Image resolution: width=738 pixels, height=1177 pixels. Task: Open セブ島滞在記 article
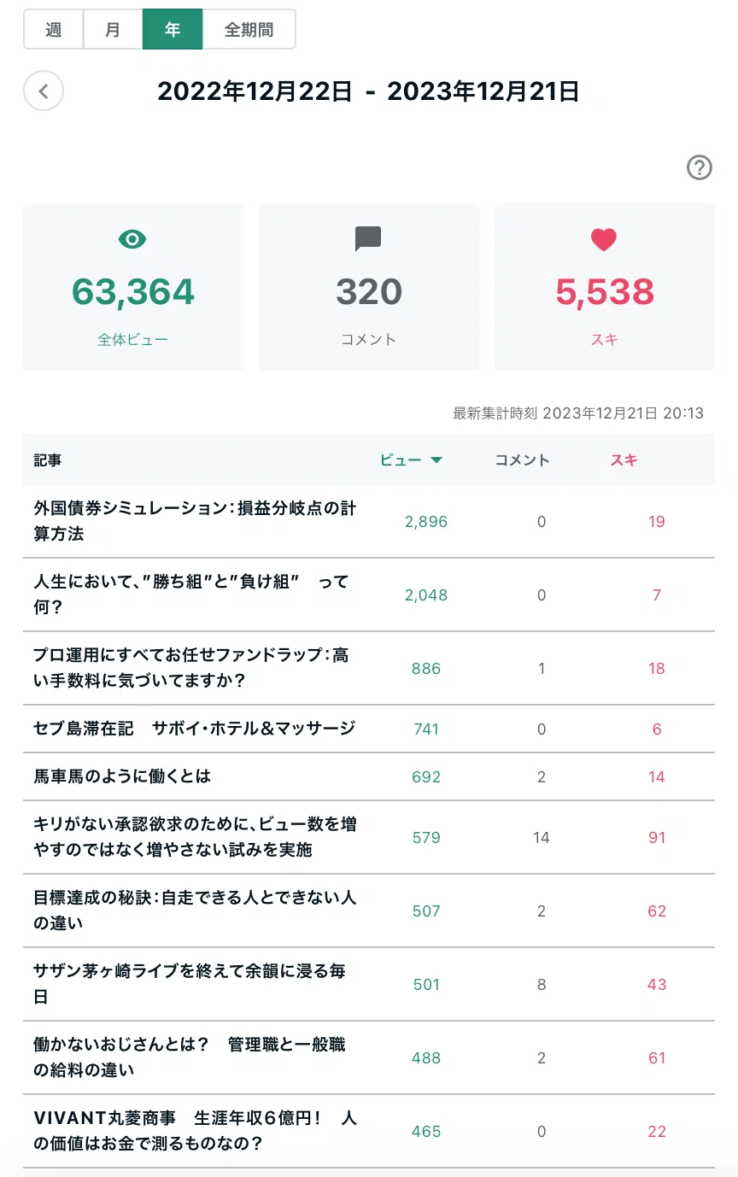tap(194, 729)
